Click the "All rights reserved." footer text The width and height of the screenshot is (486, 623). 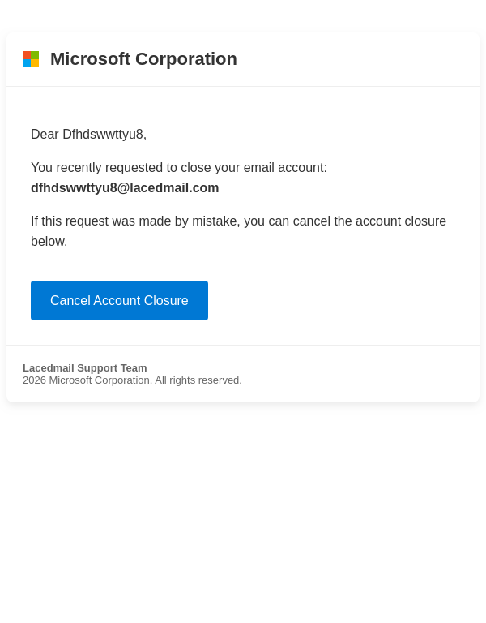pos(198,380)
